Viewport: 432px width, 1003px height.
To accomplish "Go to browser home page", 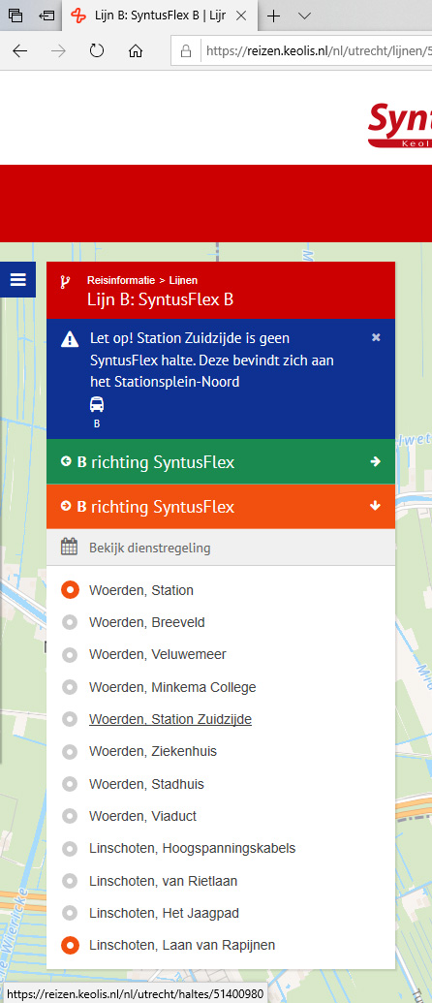I will 136,51.
